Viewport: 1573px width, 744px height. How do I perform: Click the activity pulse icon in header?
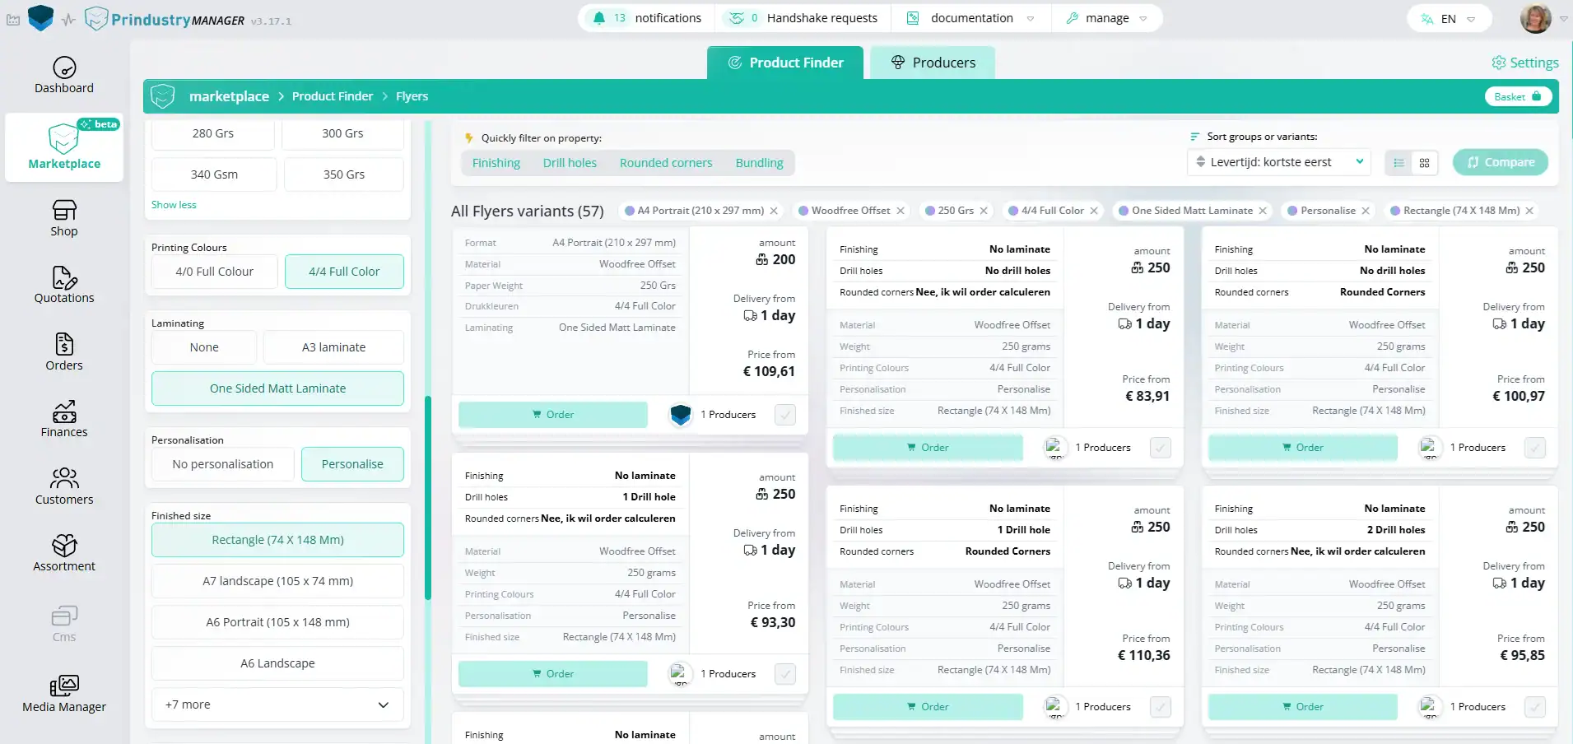click(x=68, y=20)
